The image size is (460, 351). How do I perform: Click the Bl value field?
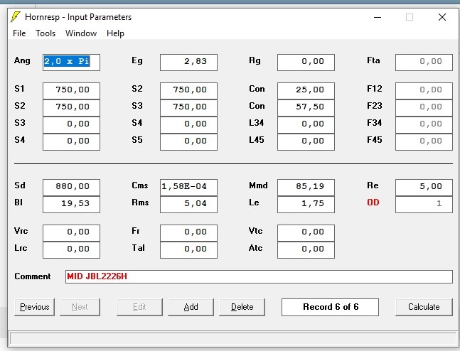click(x=71, y=204)
